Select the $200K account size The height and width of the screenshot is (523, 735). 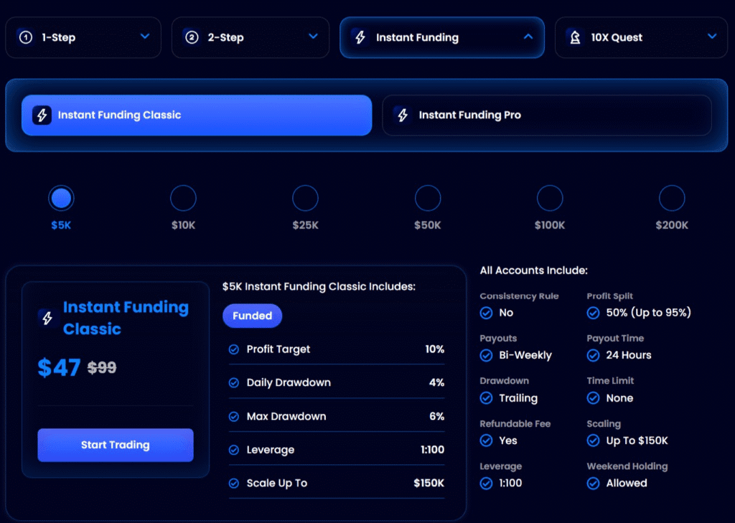click(x=672, y=199)
